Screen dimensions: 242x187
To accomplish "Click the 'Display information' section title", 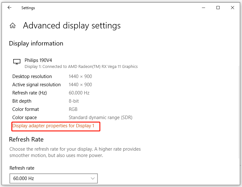I will (36, 43).
